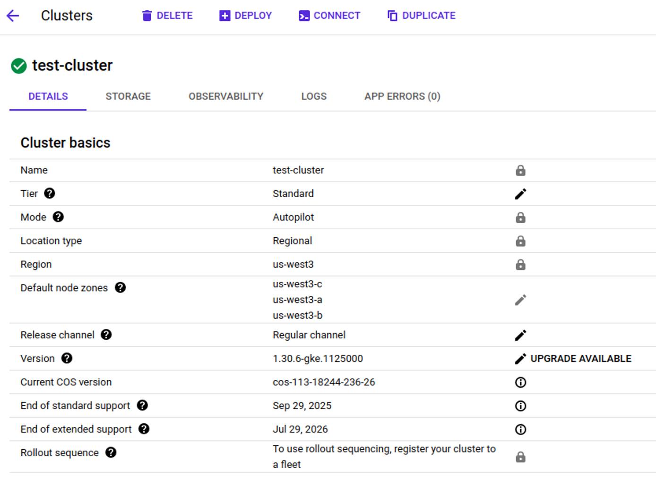Viewport: 656px width, 486px height.
Task: Edit the Release channel pencil icon
Action: [520, 335]
